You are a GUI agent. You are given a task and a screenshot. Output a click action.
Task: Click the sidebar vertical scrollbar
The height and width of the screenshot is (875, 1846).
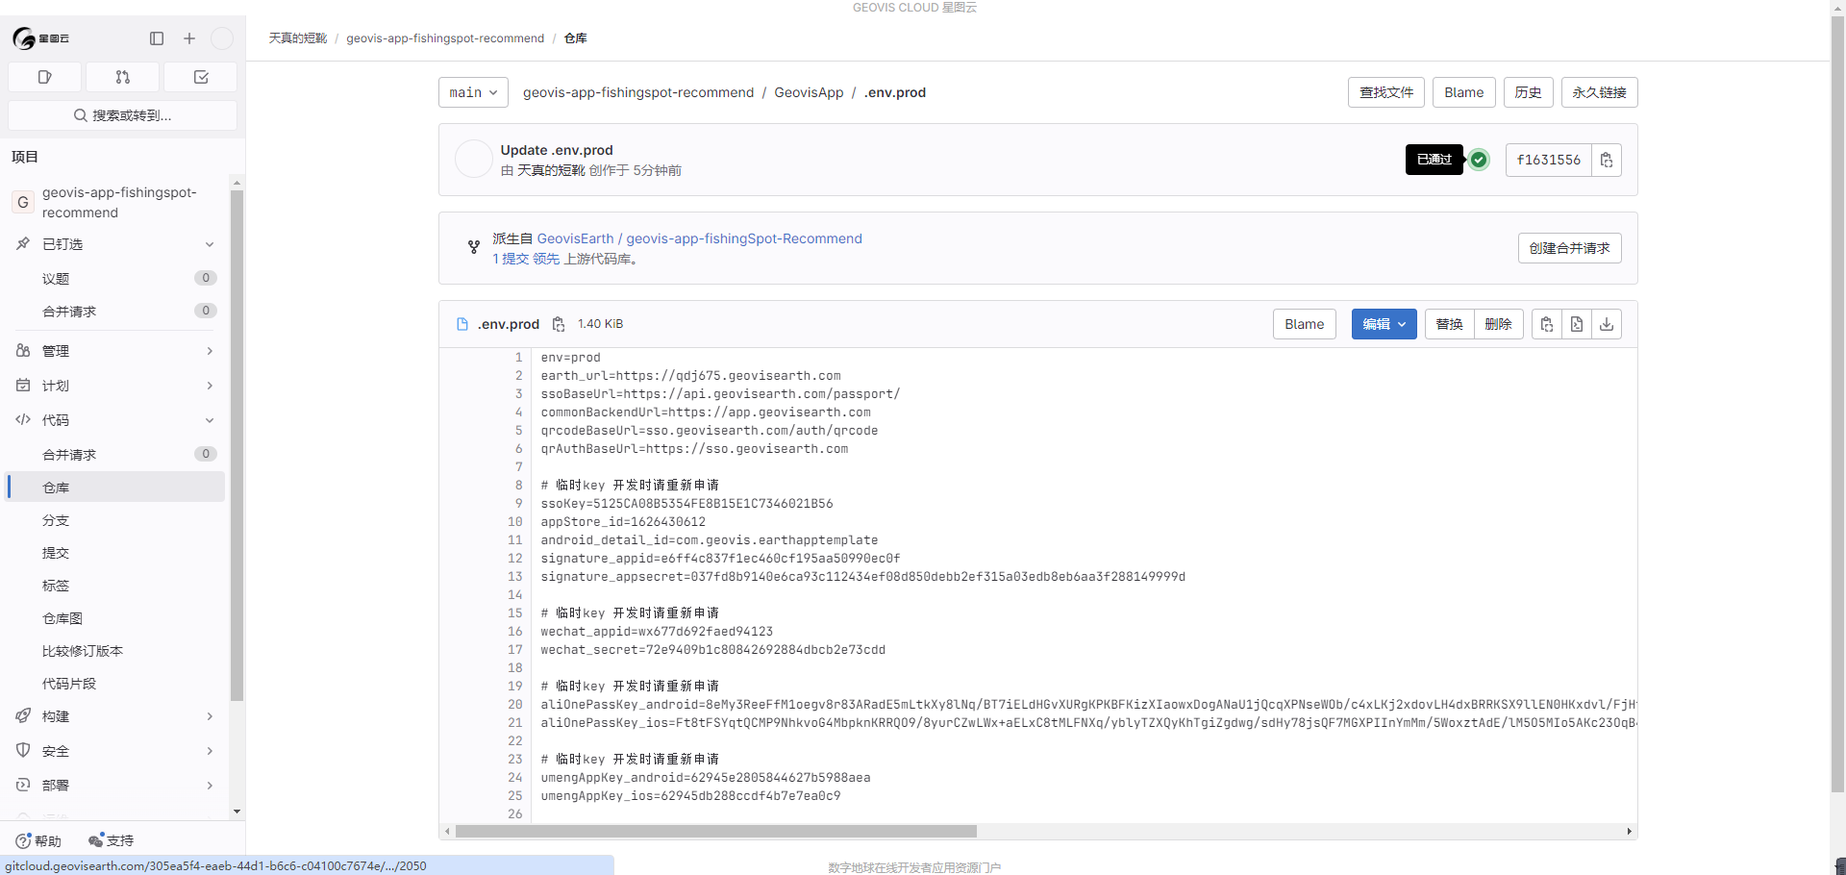pos(237,445)
